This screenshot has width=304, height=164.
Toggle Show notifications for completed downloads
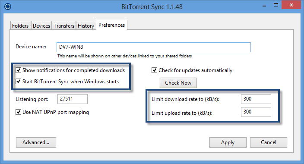point(19,70)
